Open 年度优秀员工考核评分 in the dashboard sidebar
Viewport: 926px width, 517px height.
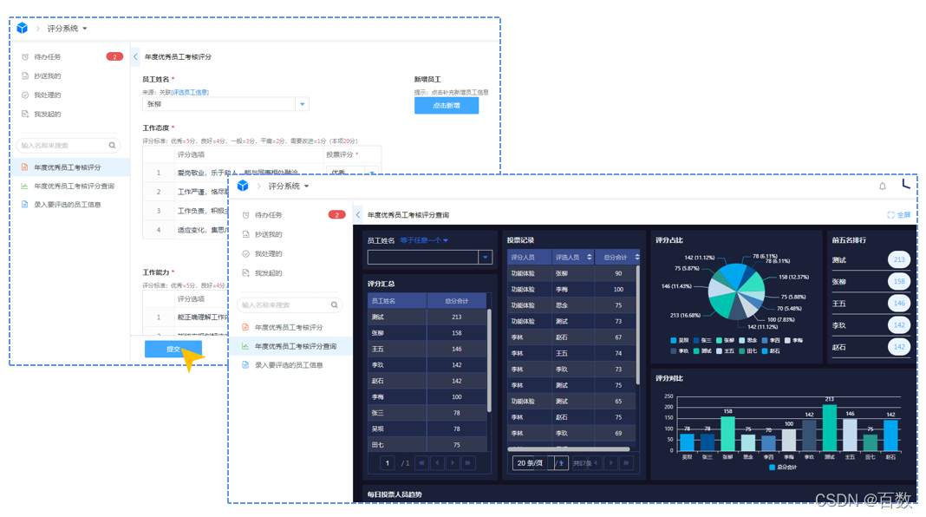pyautogui.click(x=290, y=327)
